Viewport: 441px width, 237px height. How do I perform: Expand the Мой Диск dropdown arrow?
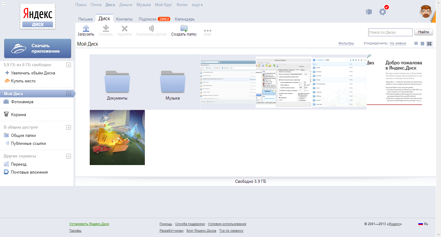pyautogui.click(x=69, y=94)
